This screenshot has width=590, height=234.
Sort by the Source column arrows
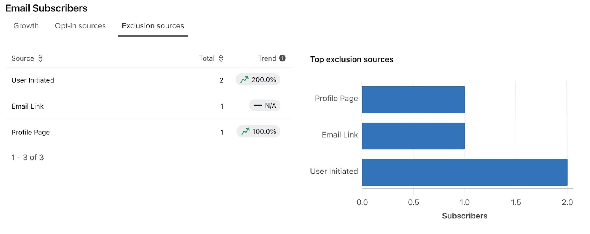tap(41, 58)
